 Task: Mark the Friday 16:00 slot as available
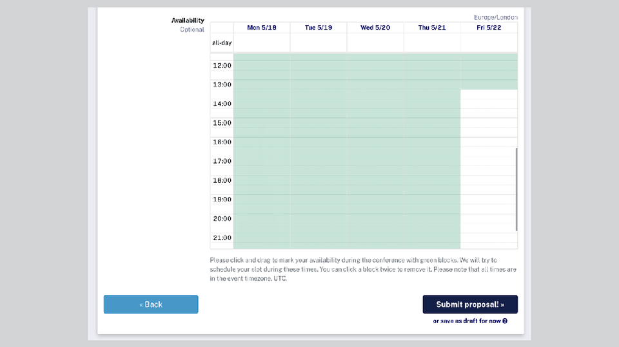[x=489, y=142]
